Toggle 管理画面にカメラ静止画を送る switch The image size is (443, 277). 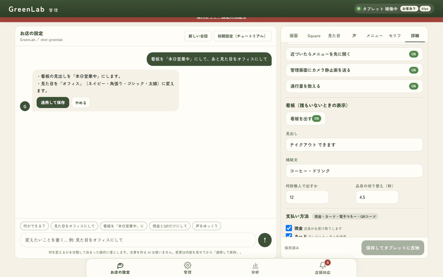pyautogui.click(x=413, y=70)
